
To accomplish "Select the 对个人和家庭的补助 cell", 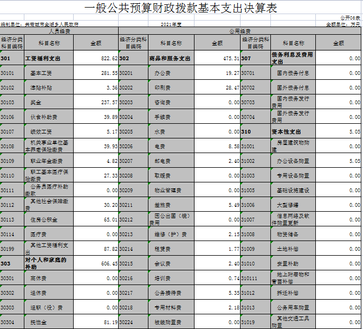I will click(x=49, y=263).
